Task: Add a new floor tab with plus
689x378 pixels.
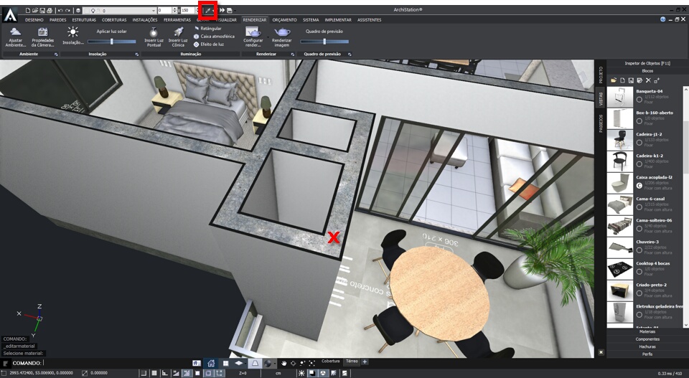Action: [365, 362]
